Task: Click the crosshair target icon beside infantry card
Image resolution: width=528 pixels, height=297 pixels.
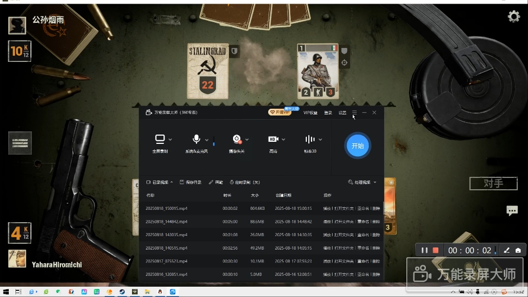Action: [x=344, y=62]
